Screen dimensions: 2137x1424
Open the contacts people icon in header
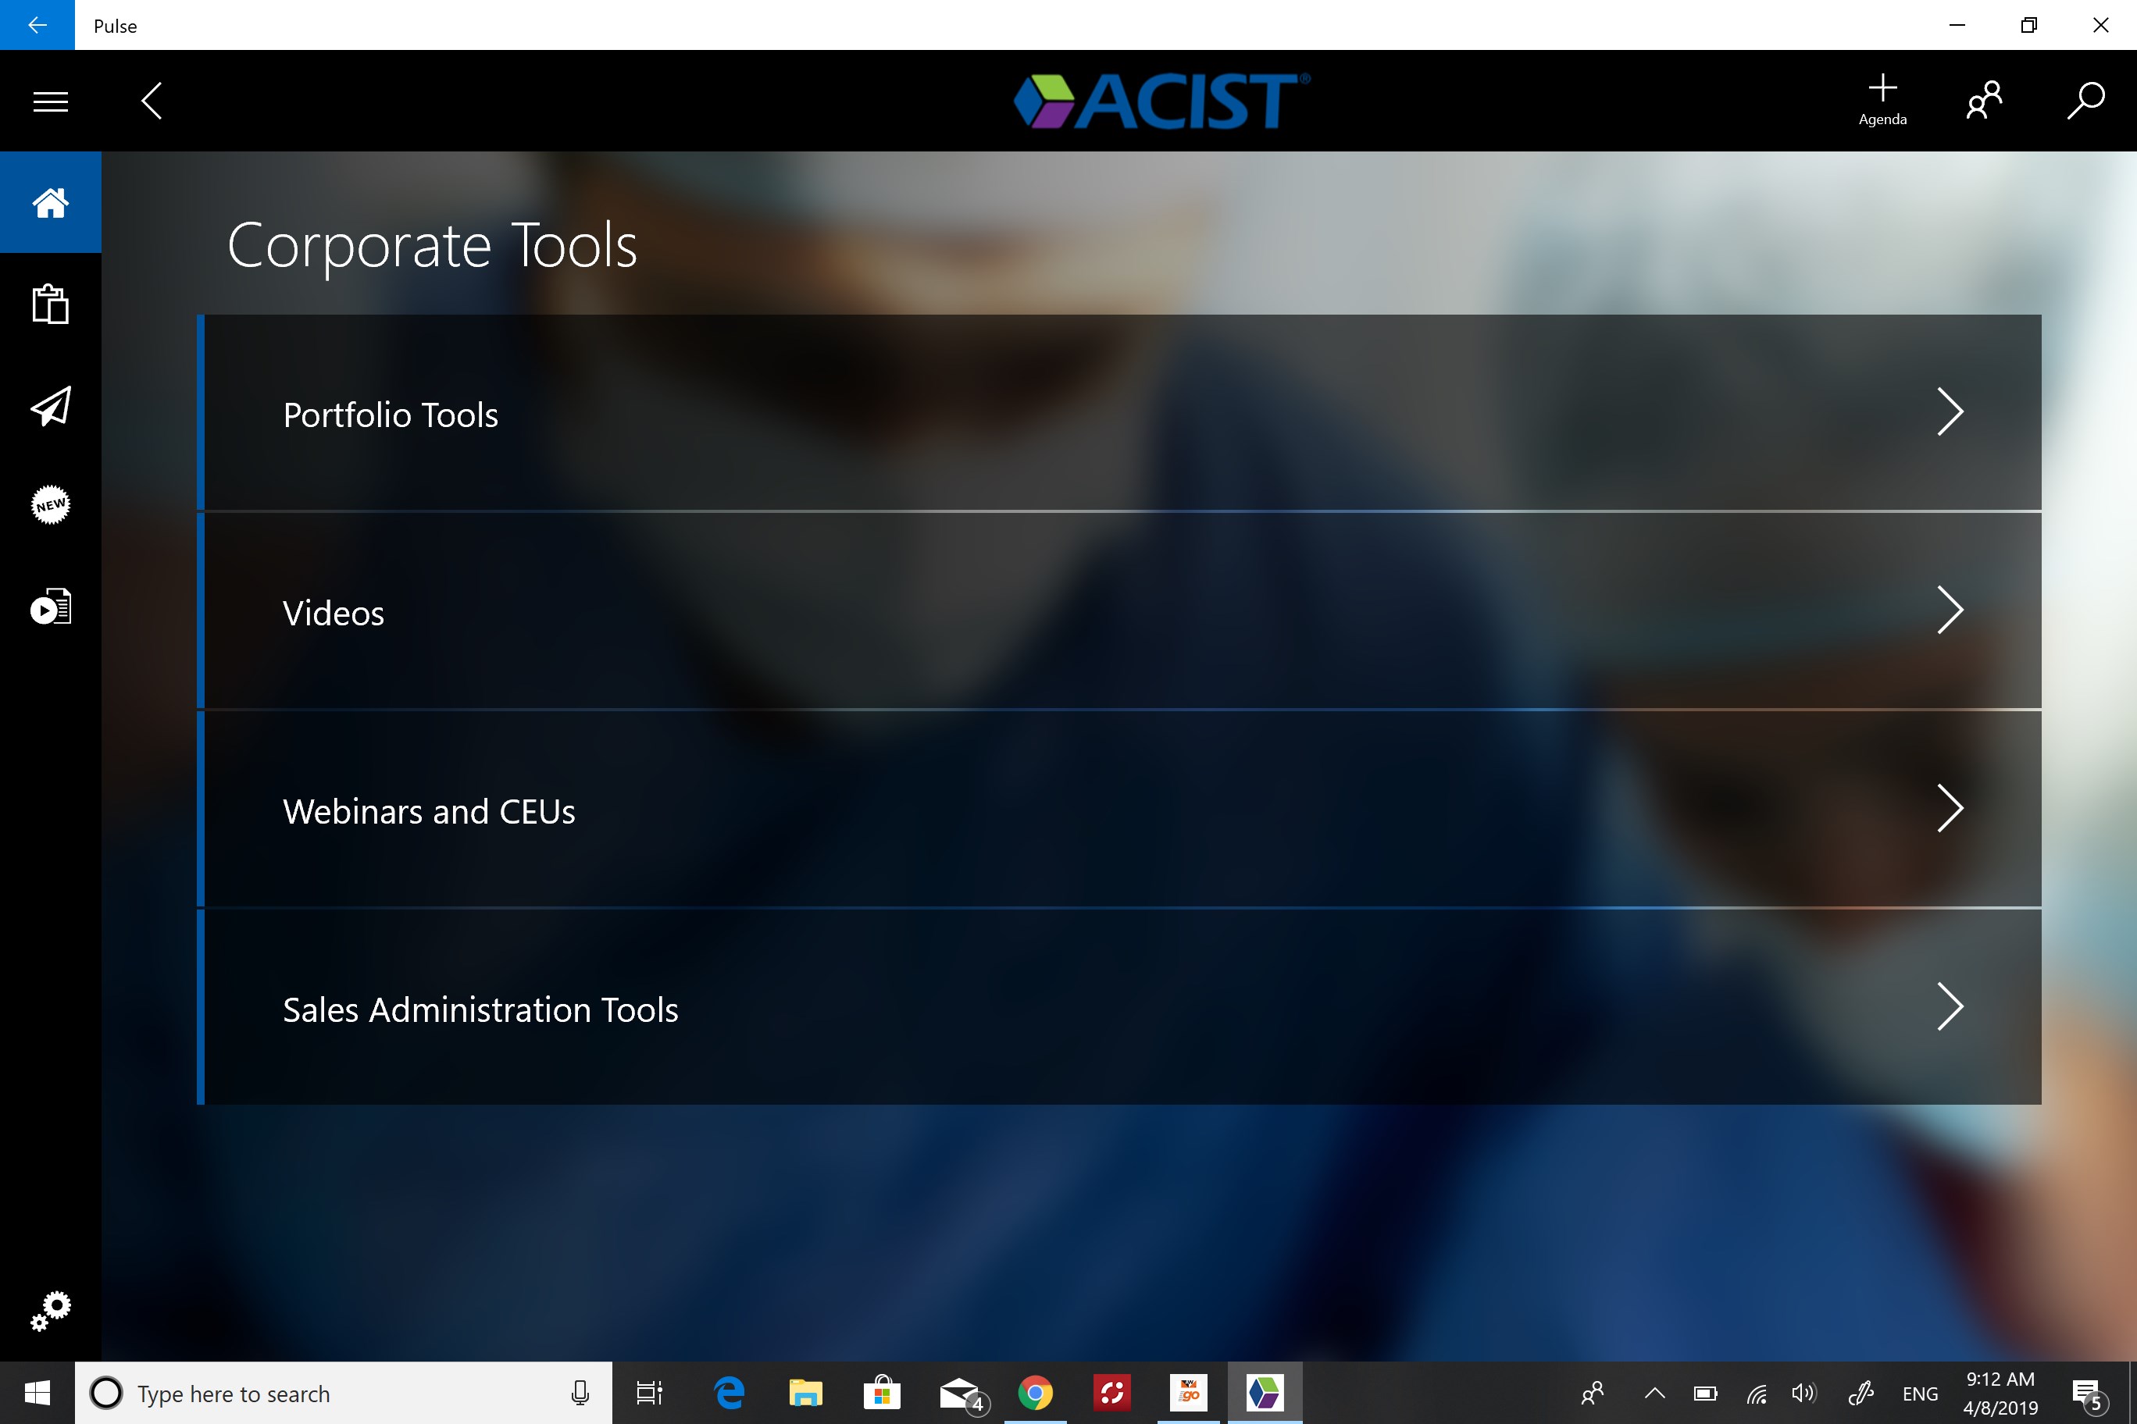click(x=1985, y=100)
